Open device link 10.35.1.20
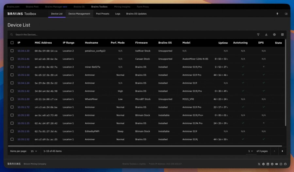The width and height of the screenshot is (294, 172). [x=24, y=99]
